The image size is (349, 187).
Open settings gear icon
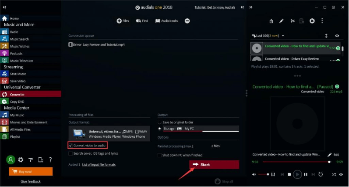point(21,160)
